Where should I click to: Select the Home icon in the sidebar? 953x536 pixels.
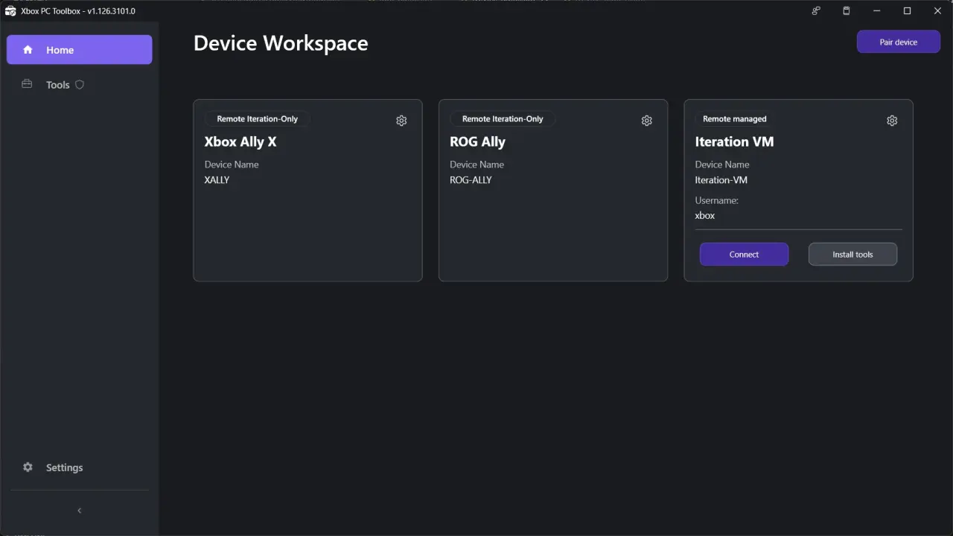click(27, 49)
